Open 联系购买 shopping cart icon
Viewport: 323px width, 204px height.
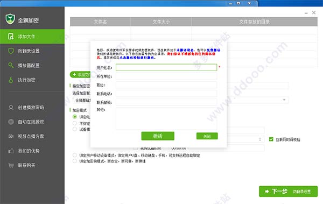click(11, 165)
